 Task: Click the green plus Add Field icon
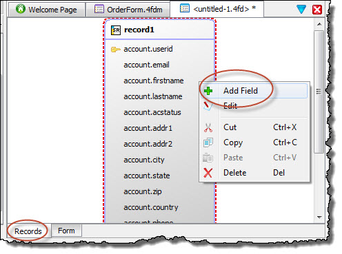pos(208,91)
